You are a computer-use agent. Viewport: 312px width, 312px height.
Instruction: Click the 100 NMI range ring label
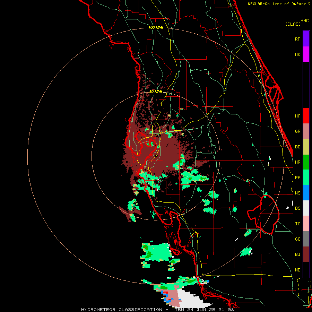[x=156, y=27]
